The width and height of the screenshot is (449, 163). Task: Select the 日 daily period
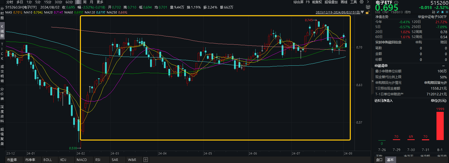78,2
